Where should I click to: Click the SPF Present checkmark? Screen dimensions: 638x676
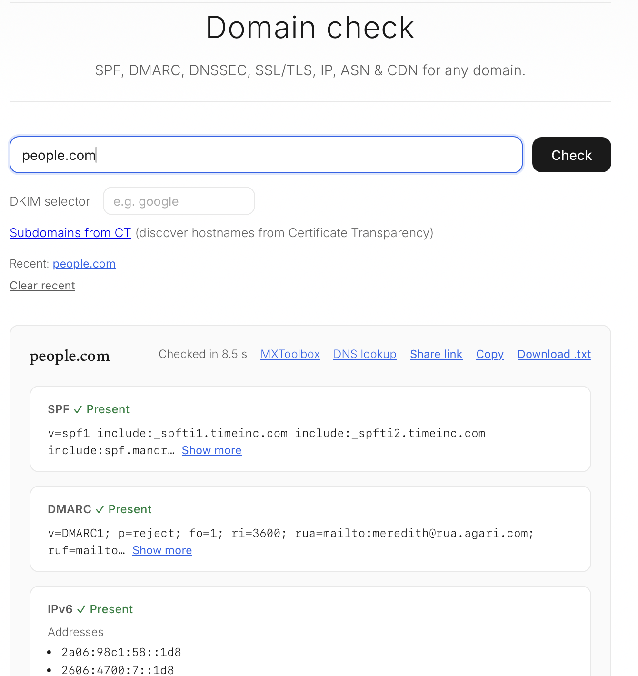pos(78,409)
